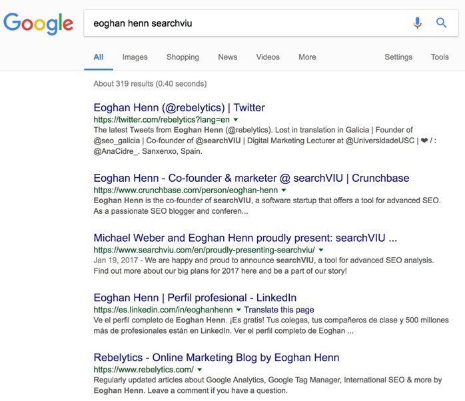Expand dropdown arrow next to Twitter URL
Viewport: 465px width, 401px height.
coord(236,120)
